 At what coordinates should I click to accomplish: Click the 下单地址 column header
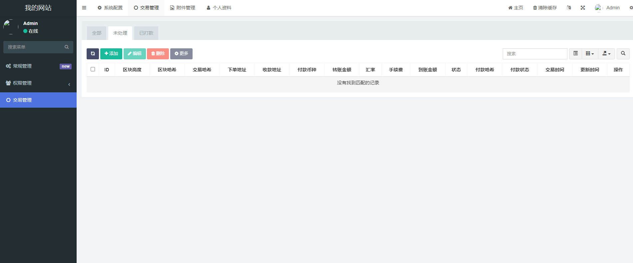237,70
